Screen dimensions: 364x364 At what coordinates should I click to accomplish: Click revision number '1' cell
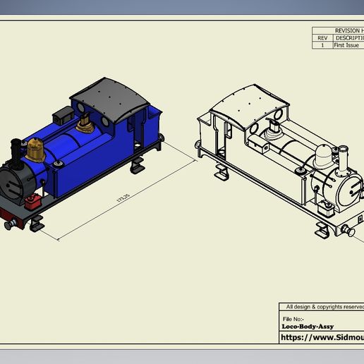click(322, 45)
